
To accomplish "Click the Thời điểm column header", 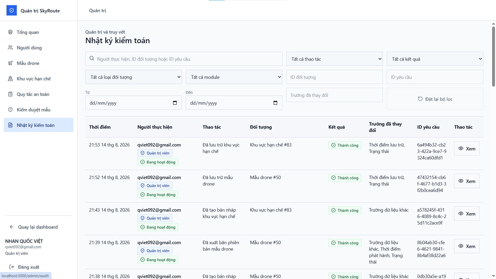I will tap(100, 127).
